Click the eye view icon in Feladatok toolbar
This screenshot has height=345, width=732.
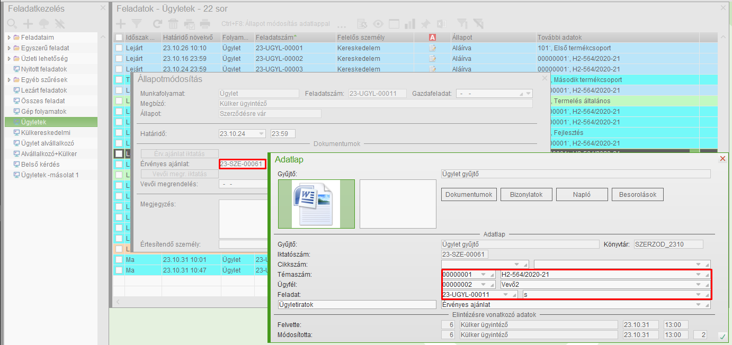378,24
